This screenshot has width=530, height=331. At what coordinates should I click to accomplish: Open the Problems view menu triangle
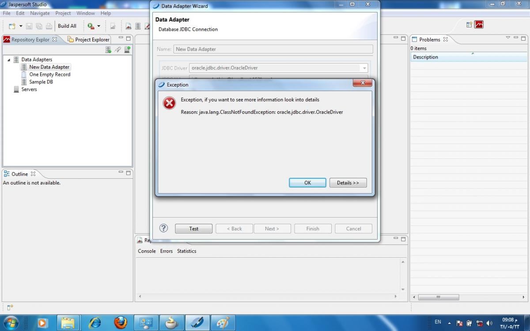508,38
